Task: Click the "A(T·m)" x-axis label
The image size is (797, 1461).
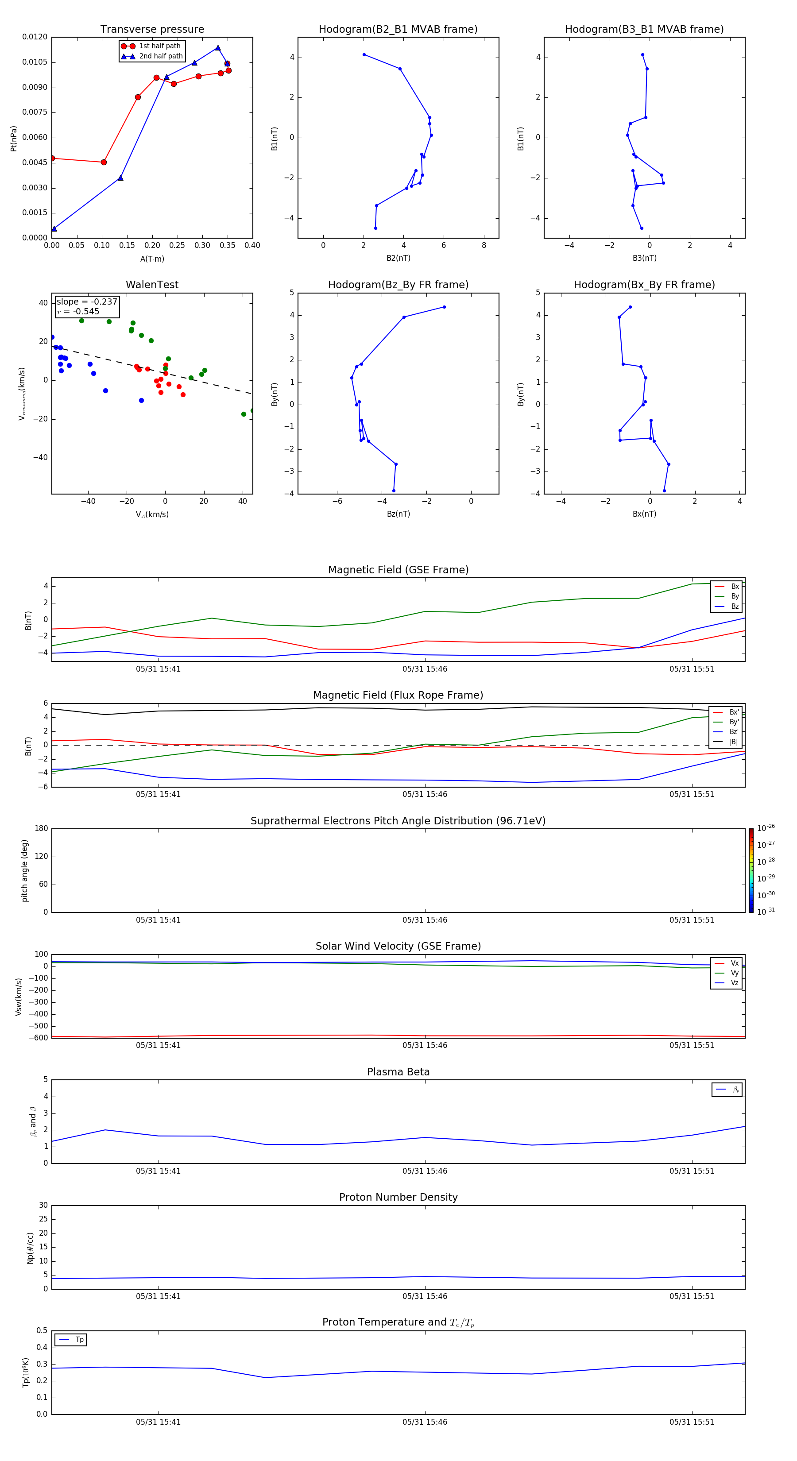Action: [152, 259]
